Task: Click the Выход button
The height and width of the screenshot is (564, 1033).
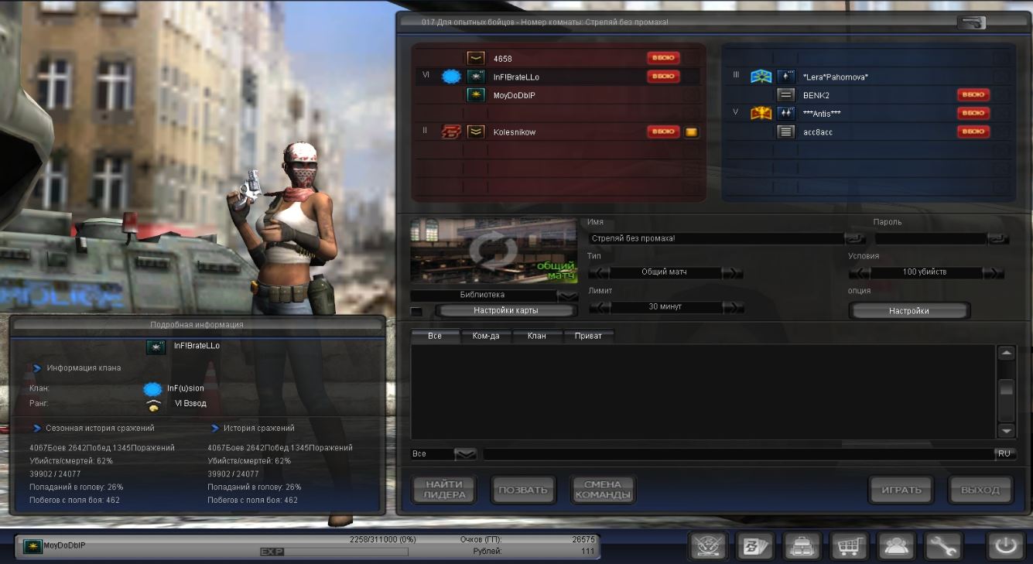Action: tap(980, 490)
